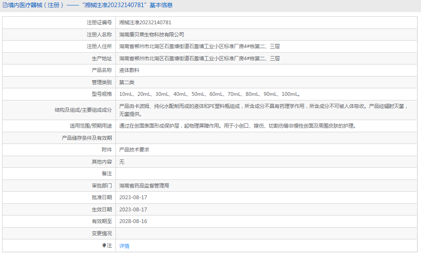This screenshot has height=254, width=421.
Task: Click the 管理类别 label
Action: 102,82
